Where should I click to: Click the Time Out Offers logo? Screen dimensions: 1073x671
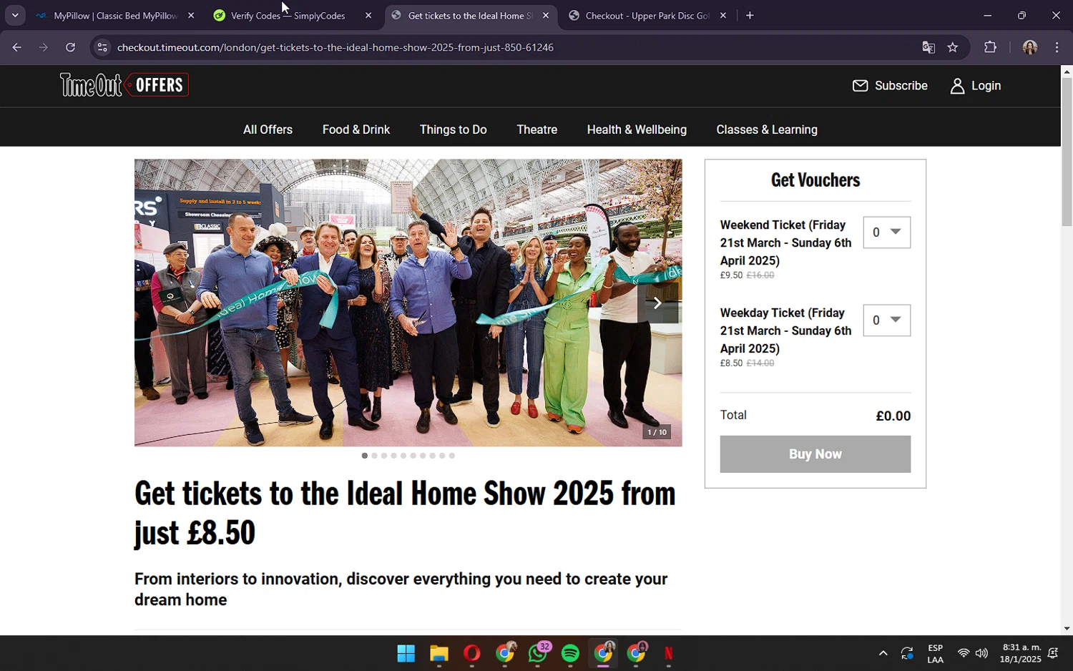[x=124, y=85]
